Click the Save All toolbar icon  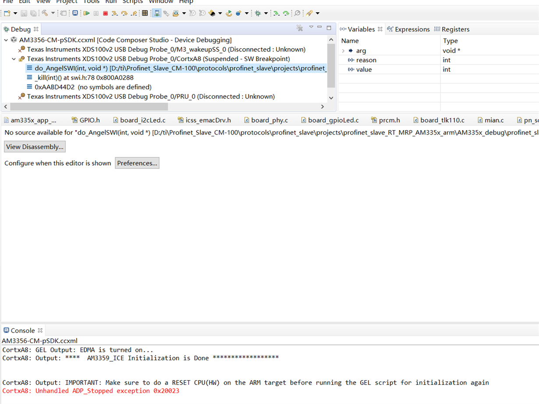click(33, 13)
